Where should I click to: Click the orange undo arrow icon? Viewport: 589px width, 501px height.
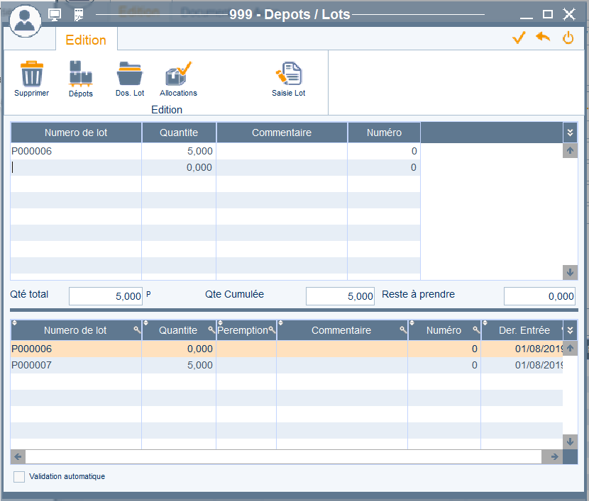click(543, 37)
